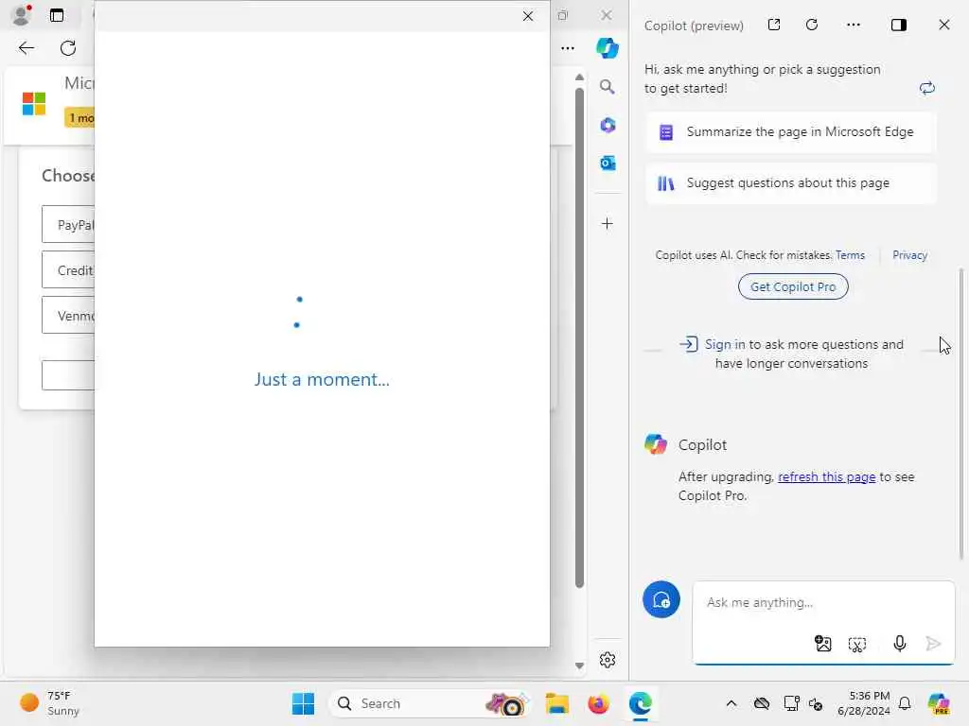969x726 pixels.
Task: Close the Just a moment dialog
Action: (x=528, y=16)
